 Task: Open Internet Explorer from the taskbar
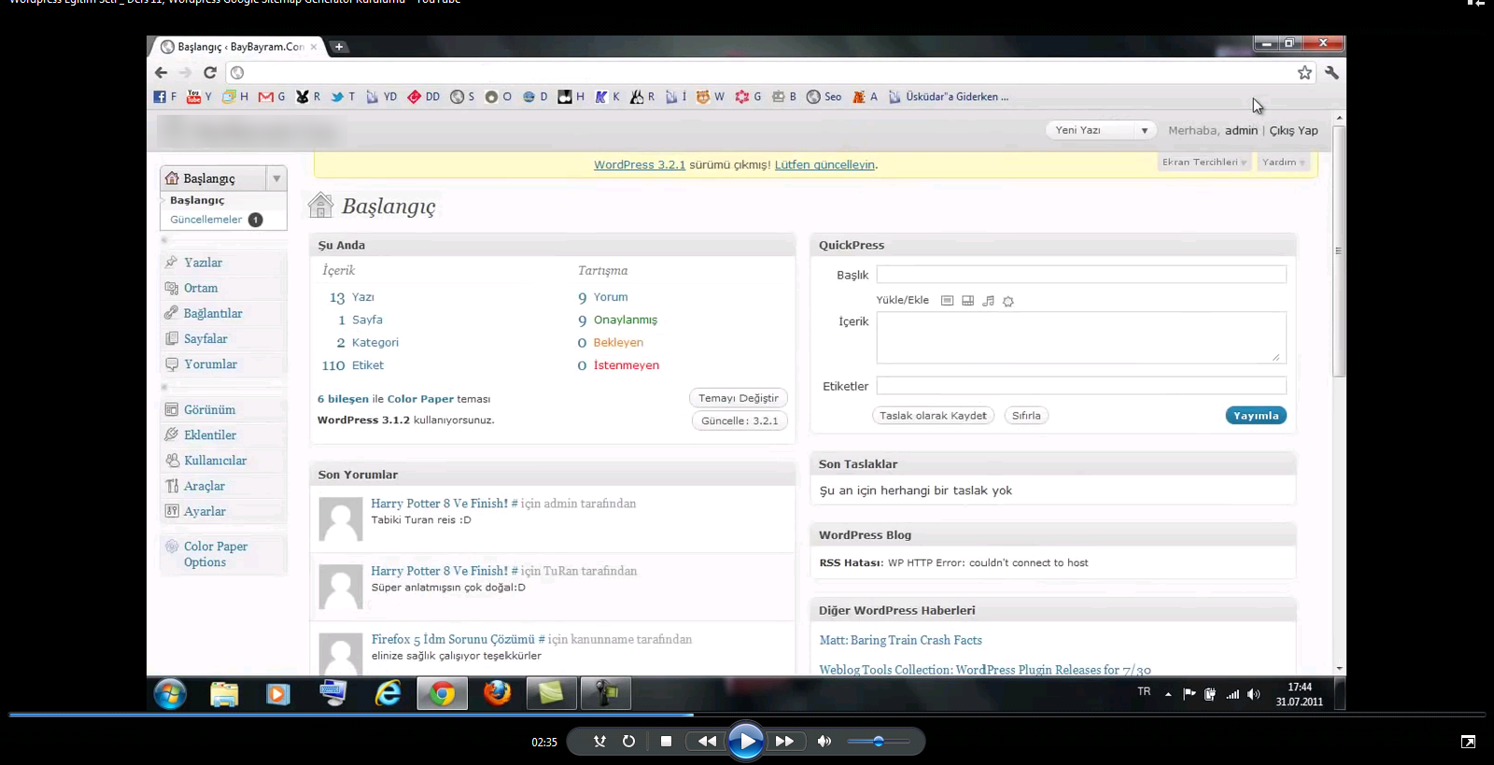point(388,693)
